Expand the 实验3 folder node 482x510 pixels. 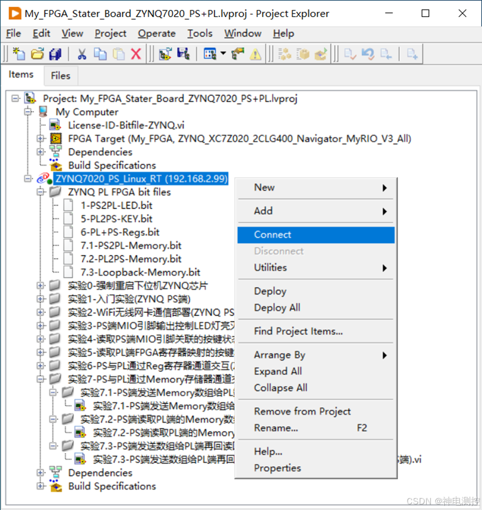[x=40, y=325]
